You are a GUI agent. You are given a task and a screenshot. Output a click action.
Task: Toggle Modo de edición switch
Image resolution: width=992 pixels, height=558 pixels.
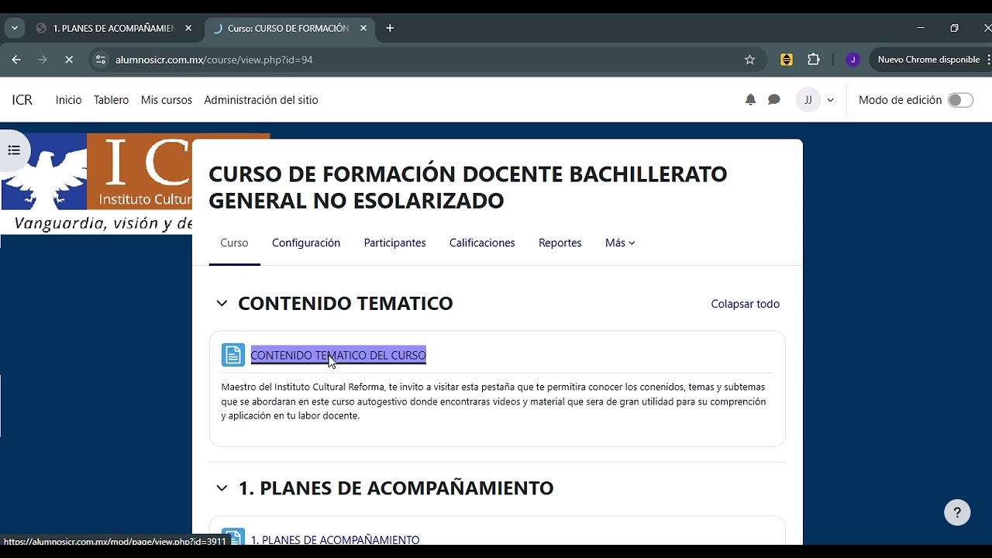coord(960,100)
